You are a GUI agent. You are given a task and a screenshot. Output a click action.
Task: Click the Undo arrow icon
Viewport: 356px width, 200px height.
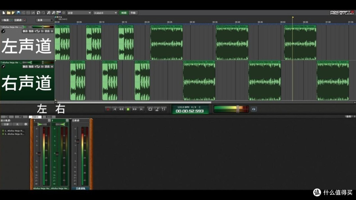38,13
